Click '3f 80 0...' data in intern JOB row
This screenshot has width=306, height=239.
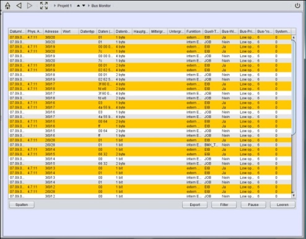[x=105, y=93]
